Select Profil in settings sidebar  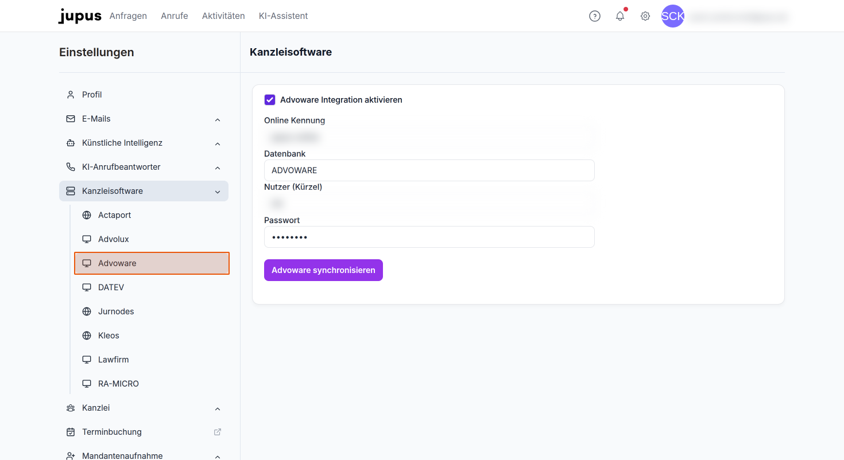coord(144,95)
